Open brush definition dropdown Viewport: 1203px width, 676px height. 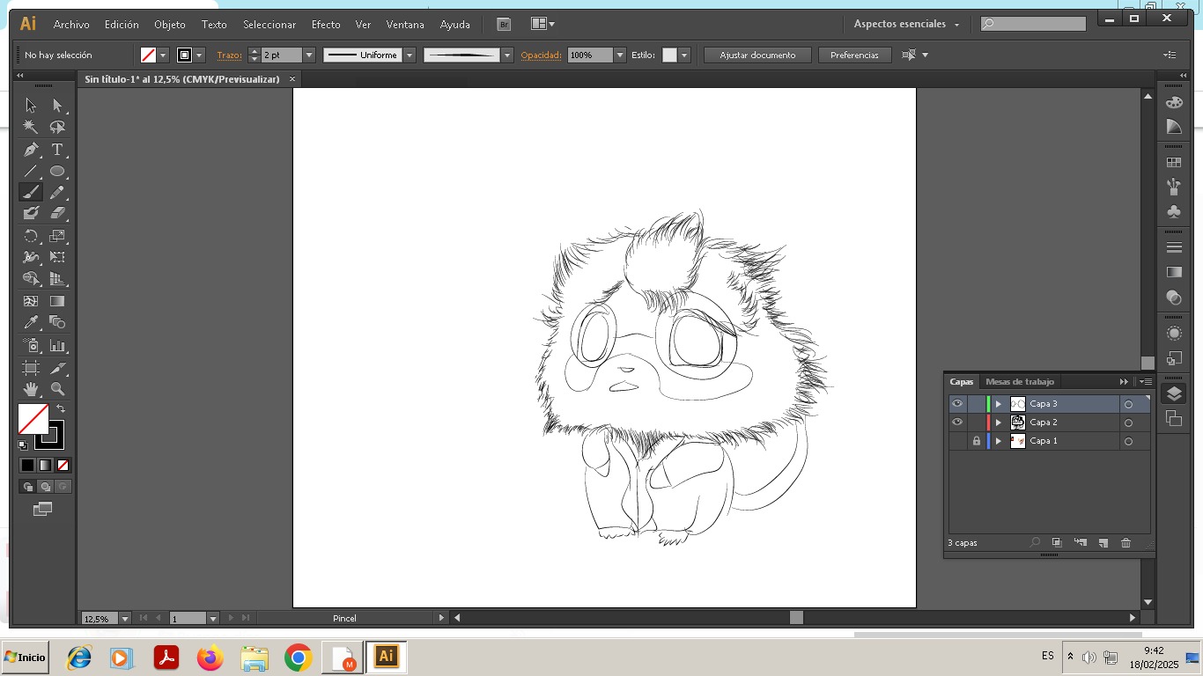507,55
